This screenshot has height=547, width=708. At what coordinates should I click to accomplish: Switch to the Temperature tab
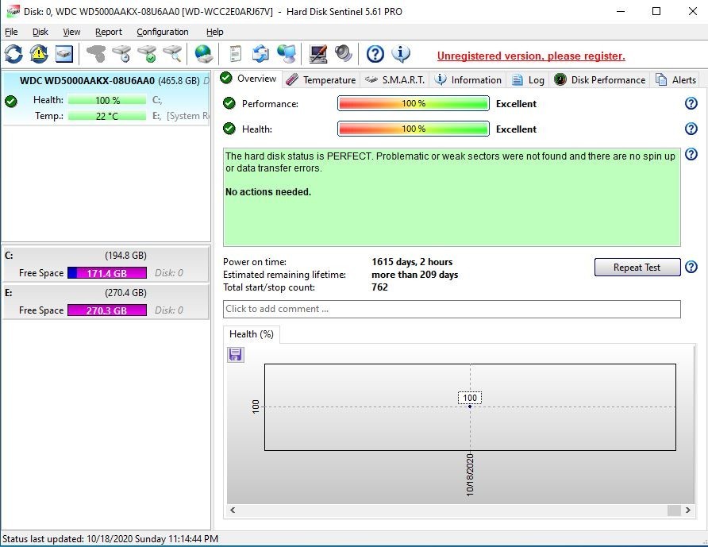tap(321, 80)
